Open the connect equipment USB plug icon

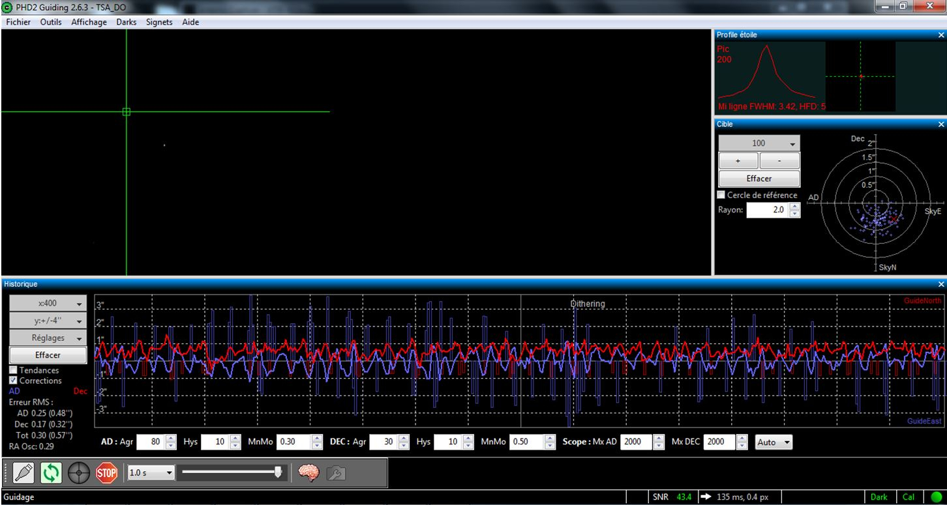pos(23,472)
